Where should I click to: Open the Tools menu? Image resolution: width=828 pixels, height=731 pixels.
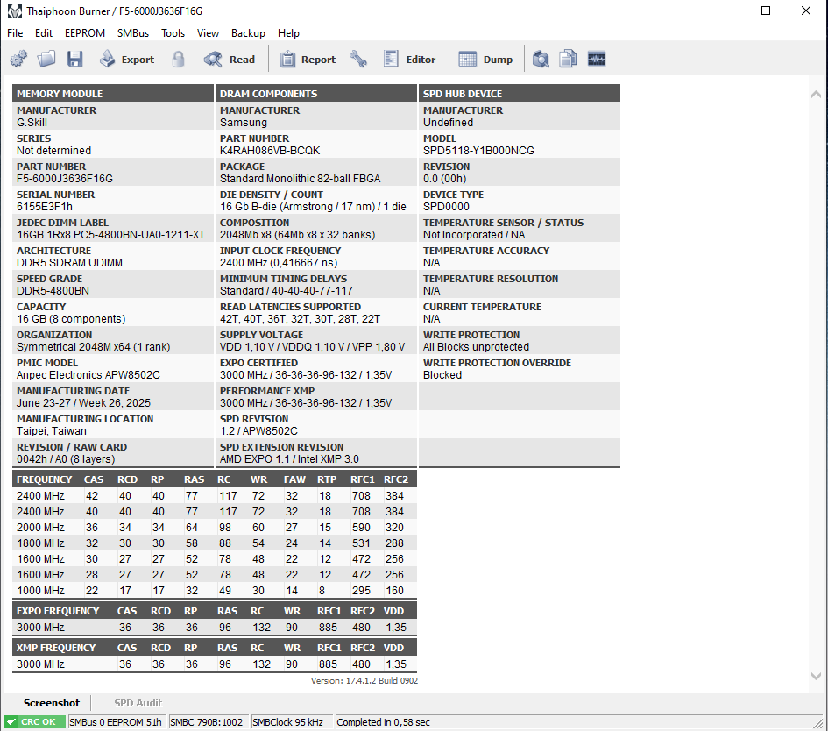(173, 33)
